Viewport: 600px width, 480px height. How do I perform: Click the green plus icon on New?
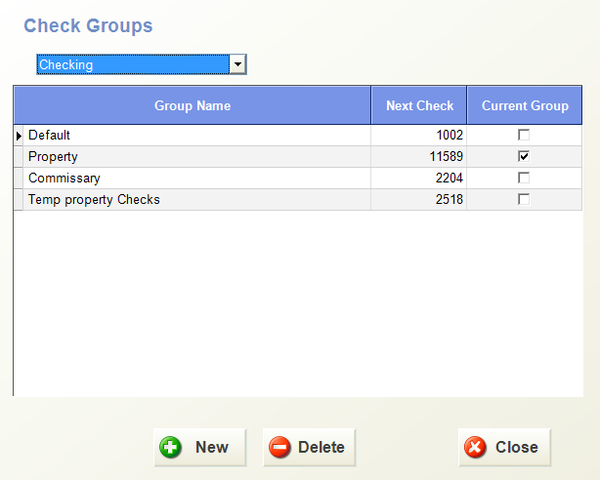[172, 448]
